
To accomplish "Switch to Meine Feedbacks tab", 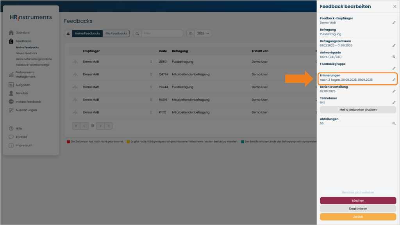I will click(87, 34).
